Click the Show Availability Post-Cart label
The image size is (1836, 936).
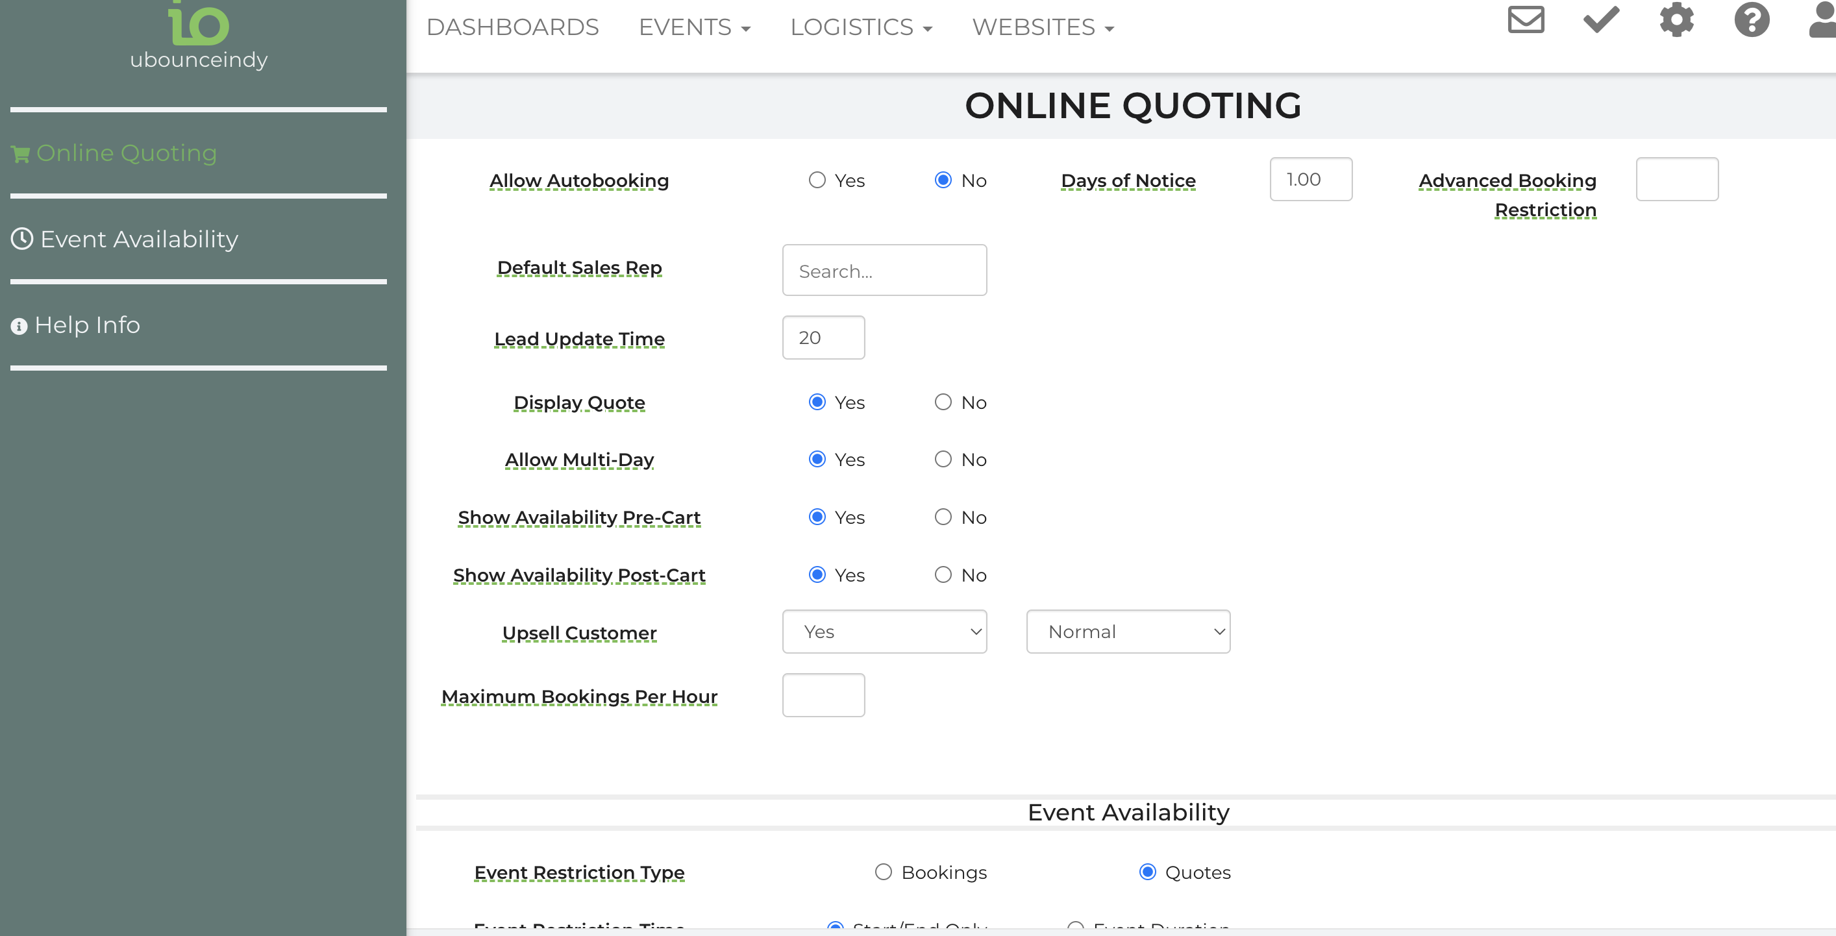point(580,576)
